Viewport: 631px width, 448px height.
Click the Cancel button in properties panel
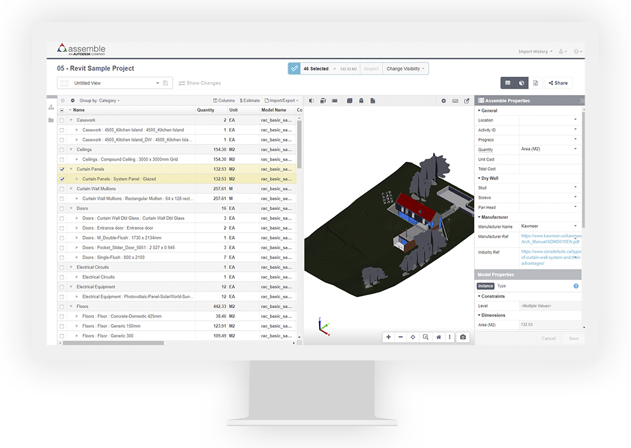click(548, 339)
